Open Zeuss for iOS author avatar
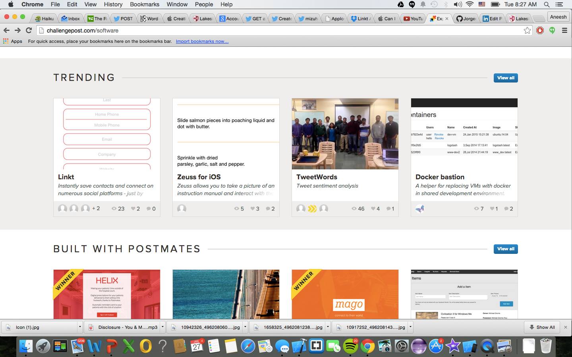 pyautogui.click(x=182, y=209)
